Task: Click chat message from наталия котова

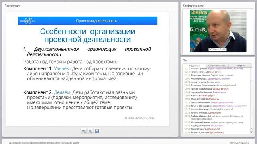Action: click(202, 72)
